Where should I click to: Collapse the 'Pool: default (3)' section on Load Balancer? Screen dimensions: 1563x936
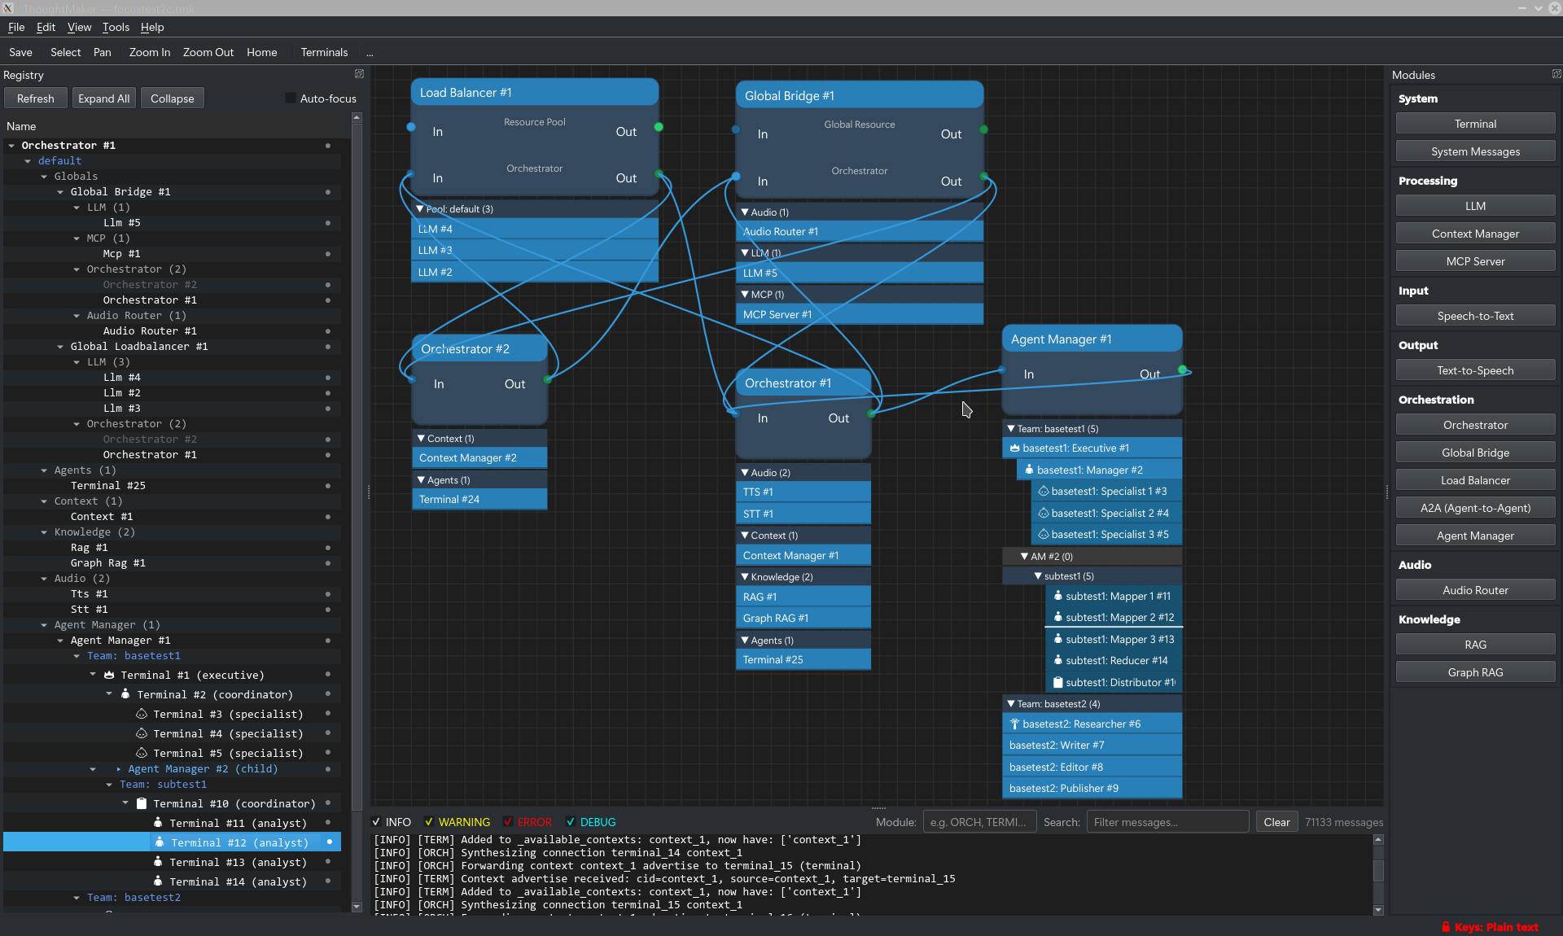coord(422,209)
